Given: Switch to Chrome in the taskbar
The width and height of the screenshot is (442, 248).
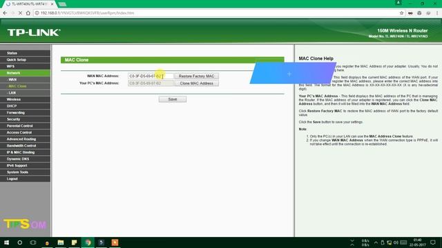Looking at the screenshot, I should tap(88, 242).
